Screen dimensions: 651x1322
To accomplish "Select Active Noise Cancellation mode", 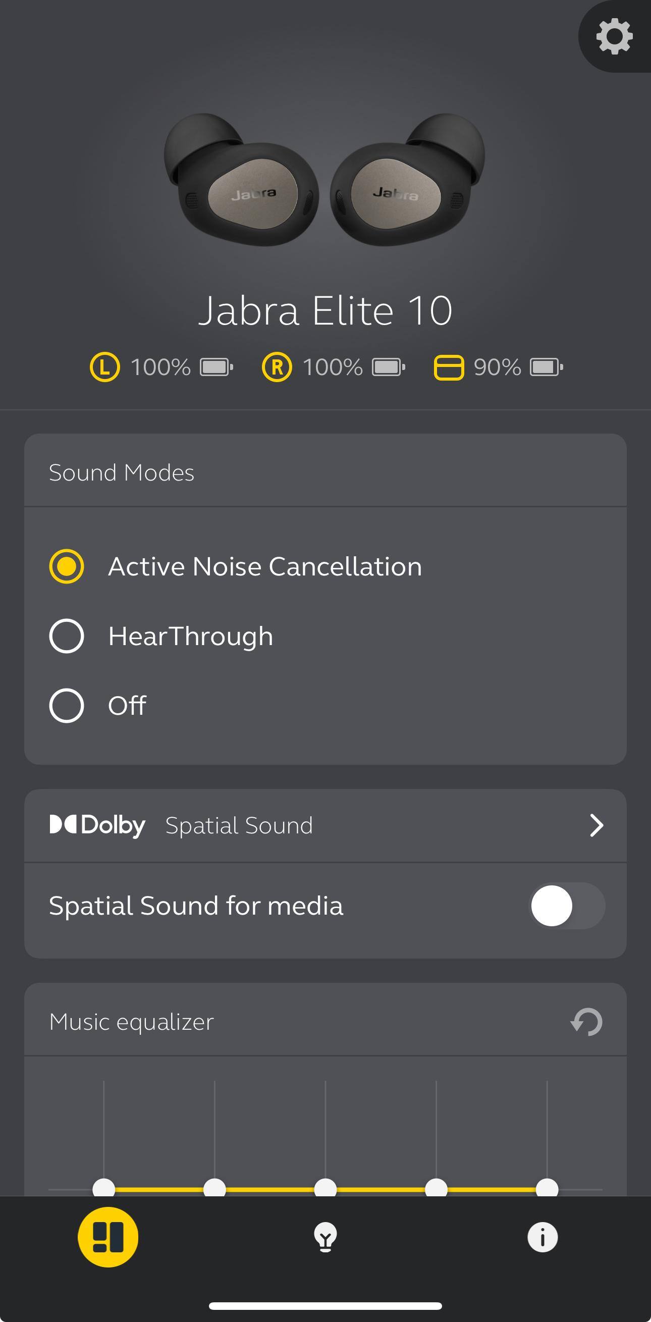I will point(67,566).
